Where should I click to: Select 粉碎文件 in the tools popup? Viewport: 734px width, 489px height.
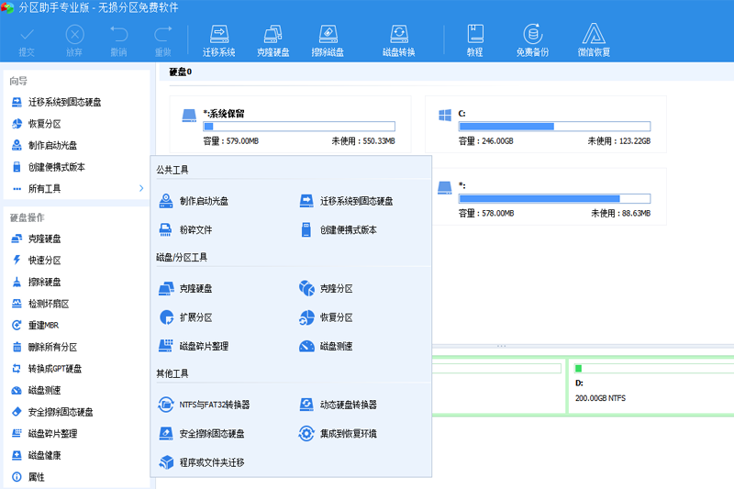point(195,229)
